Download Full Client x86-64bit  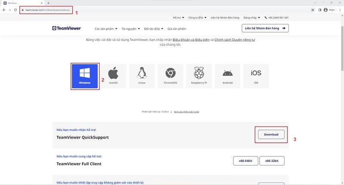pyautogui.click(x=246, y=161)
